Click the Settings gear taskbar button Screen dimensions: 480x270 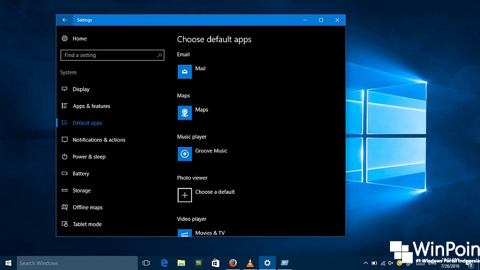point(267,263)
